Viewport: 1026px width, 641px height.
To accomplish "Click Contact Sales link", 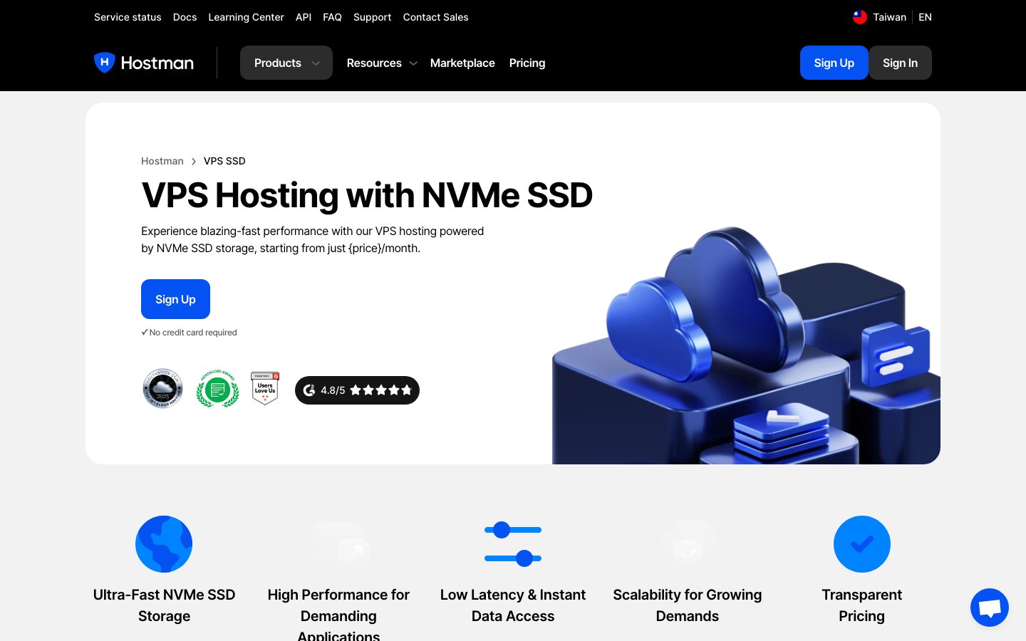I will (435, 17).
